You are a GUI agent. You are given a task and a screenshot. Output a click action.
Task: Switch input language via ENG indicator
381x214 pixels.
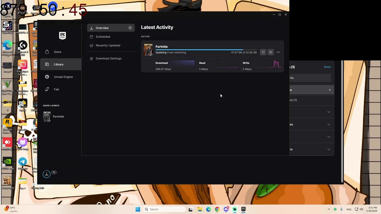coord(349,209)
